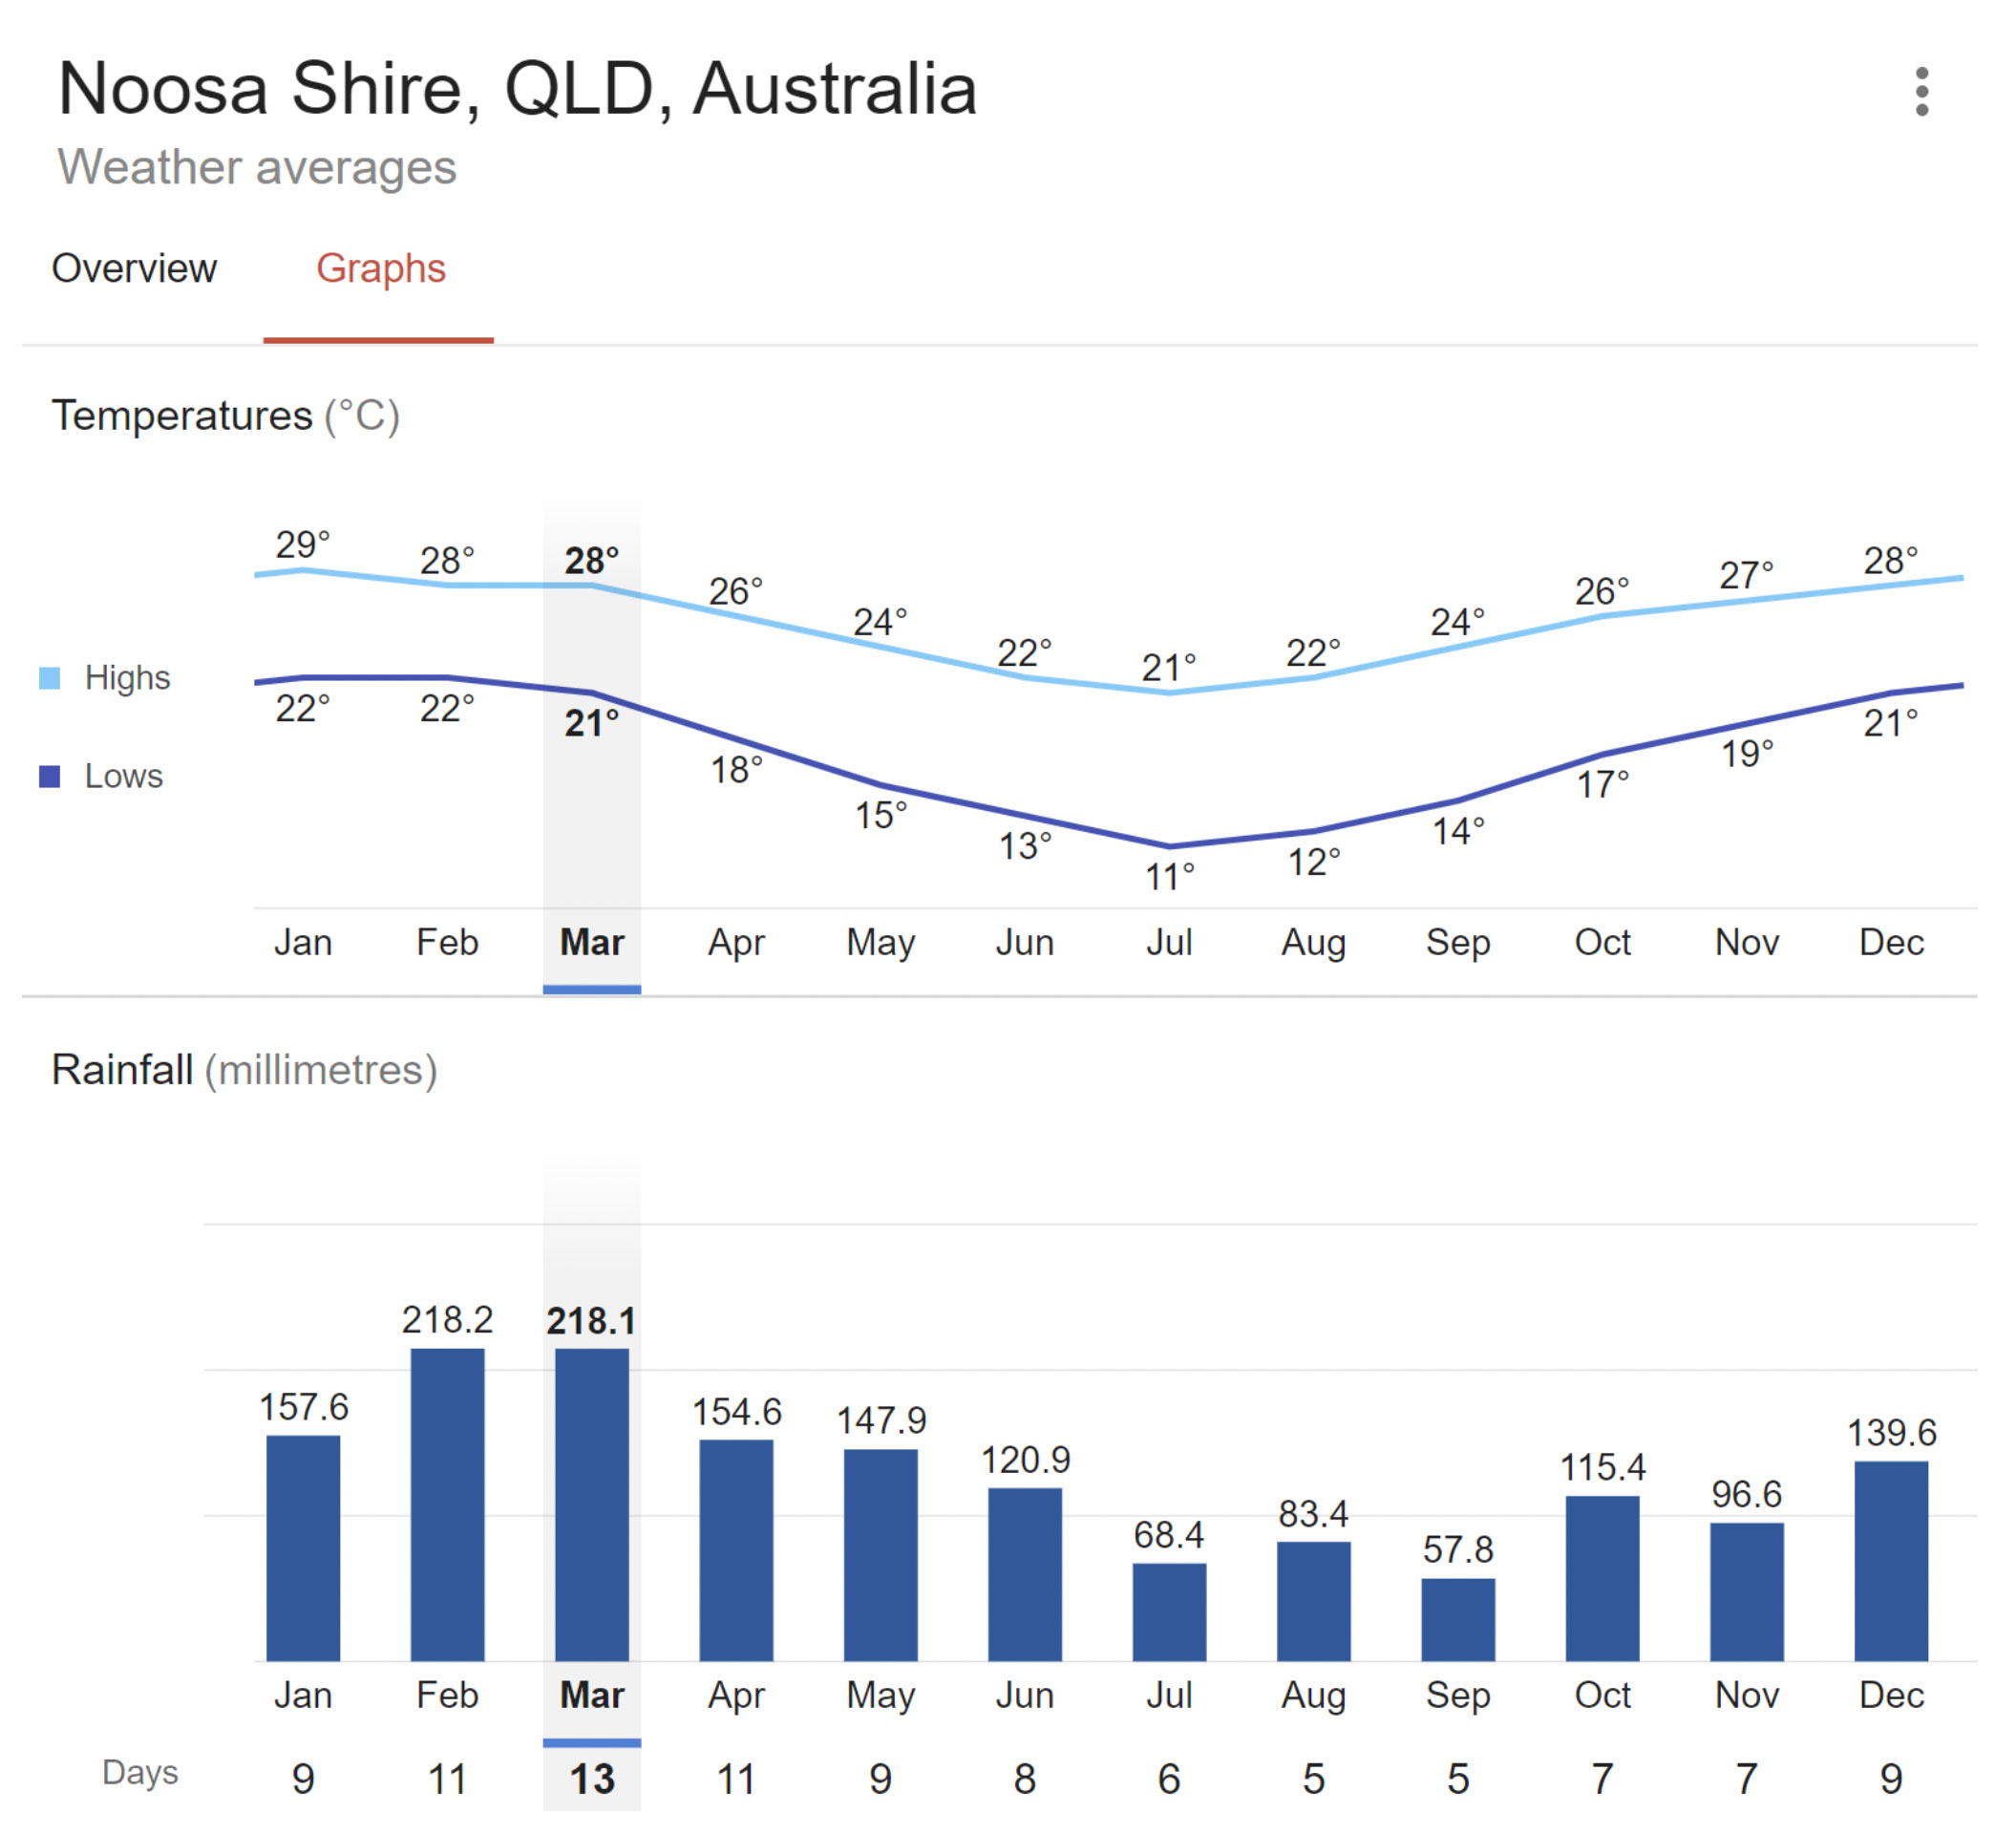This screenshot has width=2016, height=1835.
Task: Select Jun on the temperature chart axis
Action: coord(1025,943)
